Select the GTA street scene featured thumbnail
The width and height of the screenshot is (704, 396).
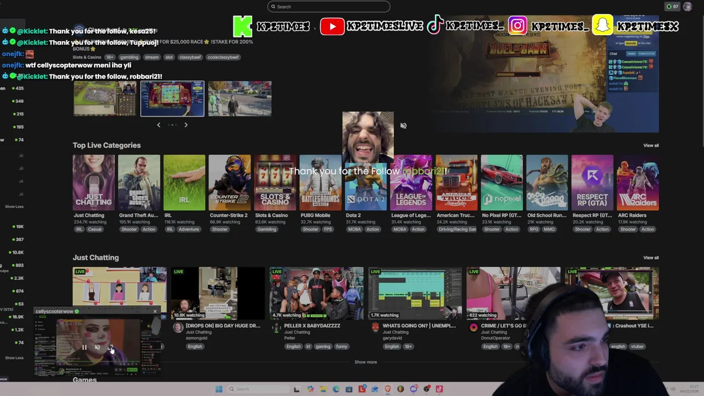tap(240, 98)
